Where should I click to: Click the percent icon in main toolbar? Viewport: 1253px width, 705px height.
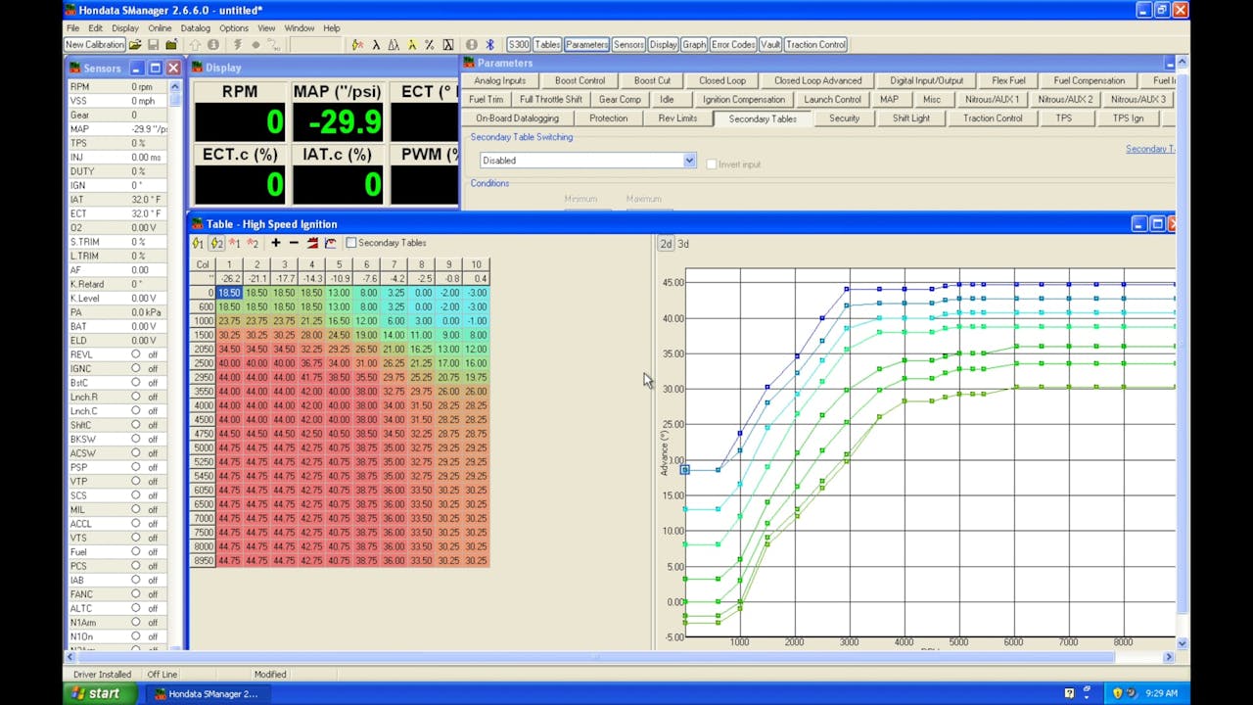(430, 45)
